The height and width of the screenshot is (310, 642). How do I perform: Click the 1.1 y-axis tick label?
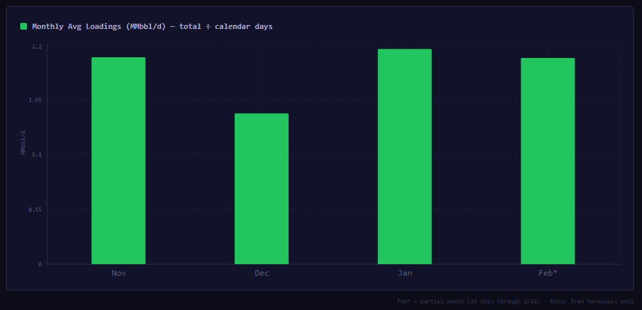tap(36, 154)
